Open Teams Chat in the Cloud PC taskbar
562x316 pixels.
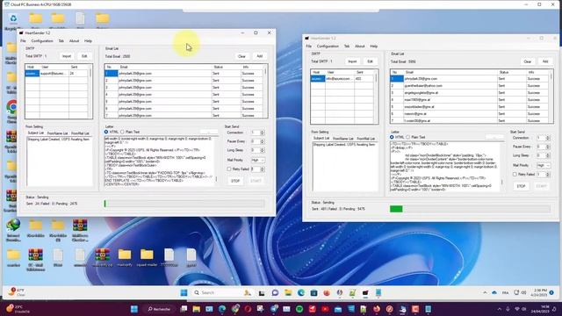[275, 292]
